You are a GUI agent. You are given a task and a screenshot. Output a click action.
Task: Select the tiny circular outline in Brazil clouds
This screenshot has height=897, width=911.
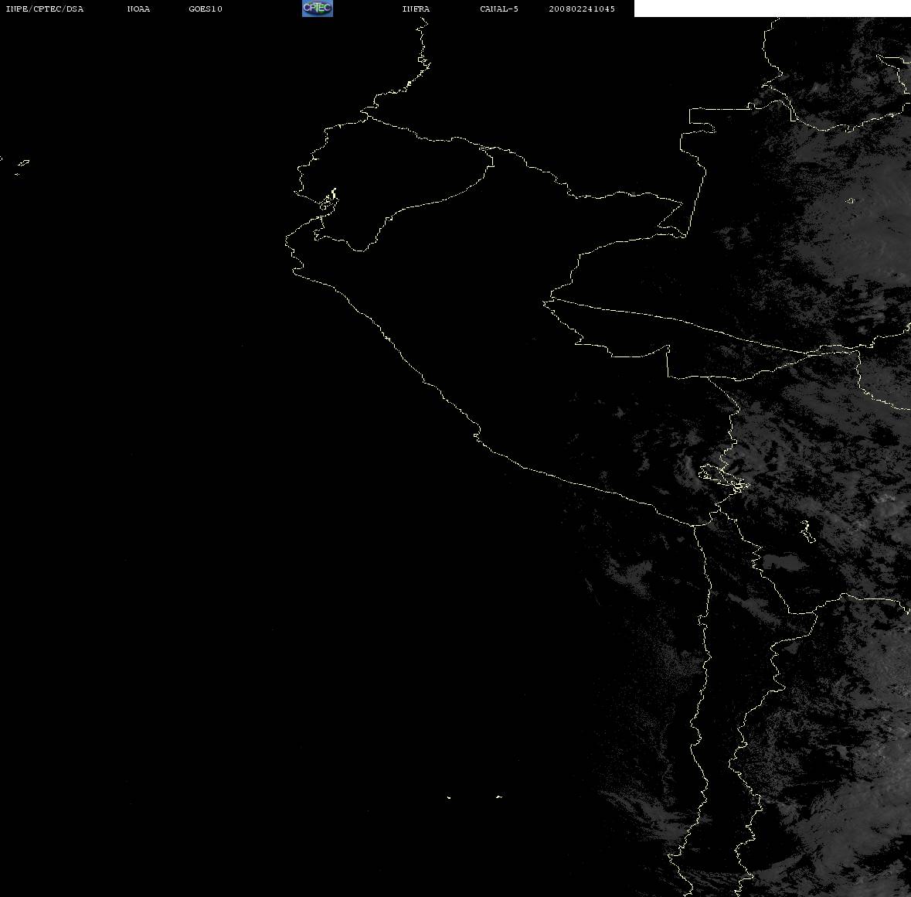coord(852,200)
